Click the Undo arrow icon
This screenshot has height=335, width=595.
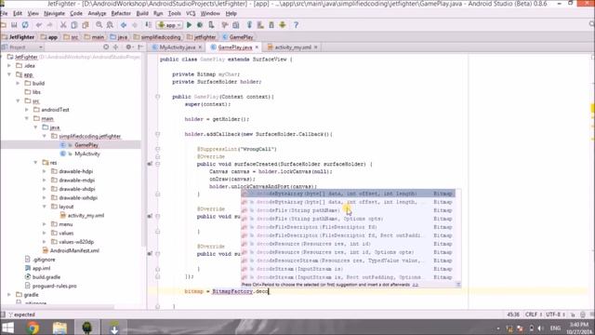pyautogui.click(x=39, y=25)
